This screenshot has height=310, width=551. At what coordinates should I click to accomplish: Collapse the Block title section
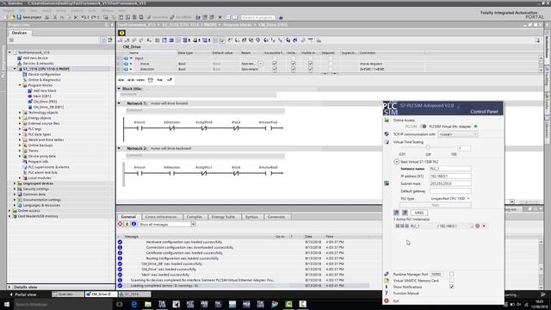[x=119, y=89]
